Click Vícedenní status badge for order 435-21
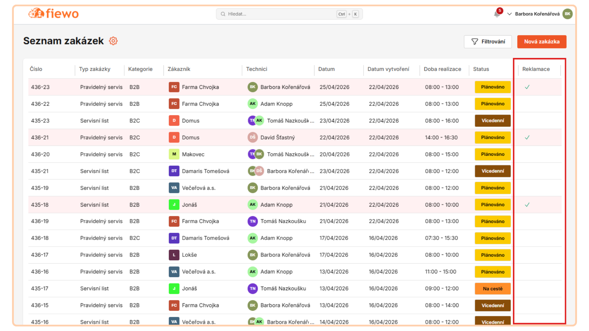 (x=492, y=171)
